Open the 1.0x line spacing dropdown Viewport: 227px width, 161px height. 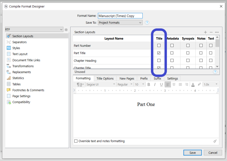coord(211,84)
